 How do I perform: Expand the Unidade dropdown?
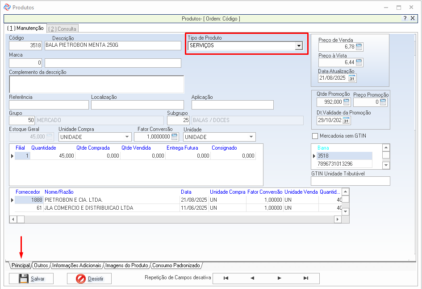[251, 137]
